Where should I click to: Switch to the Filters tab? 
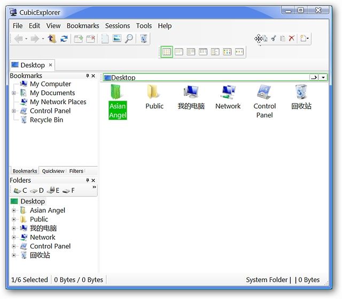tap(76, 171)
